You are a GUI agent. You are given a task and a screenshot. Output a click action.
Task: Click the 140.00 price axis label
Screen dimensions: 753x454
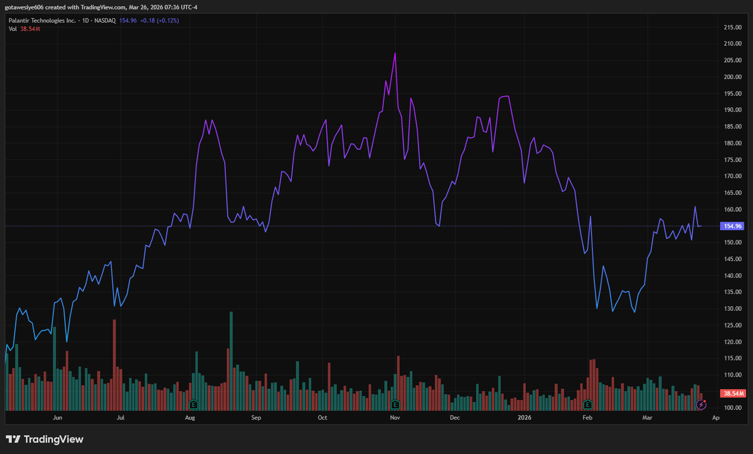coord(733,275)
